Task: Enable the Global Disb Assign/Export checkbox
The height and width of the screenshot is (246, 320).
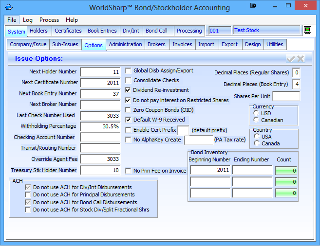Action: pyautogui.click(x=129, y=70)
